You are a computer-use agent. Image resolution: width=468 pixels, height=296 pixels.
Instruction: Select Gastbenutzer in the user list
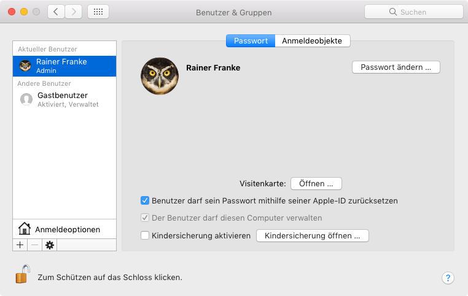[64, 99]
